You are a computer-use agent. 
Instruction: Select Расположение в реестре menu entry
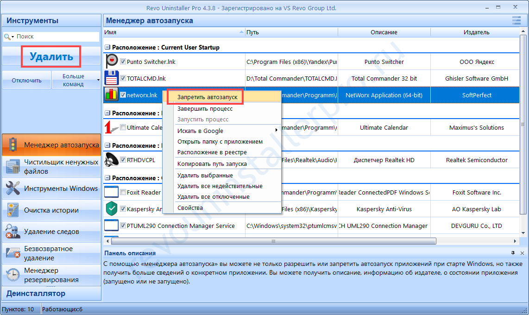coord(222,152)
